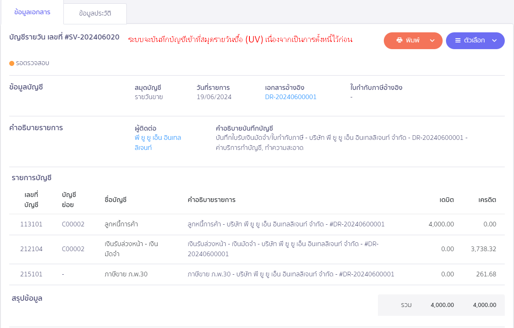Screen dimensions: 514x328
Task: Click the รวม total label
Action: [x=406, y=305]
